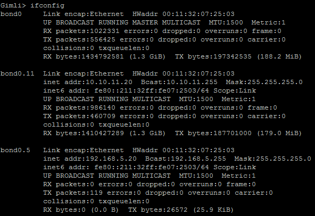This screenshot has height=216, width=315.
Task: Click the ifconfig command at the prompt
Action: click(47, 5)
